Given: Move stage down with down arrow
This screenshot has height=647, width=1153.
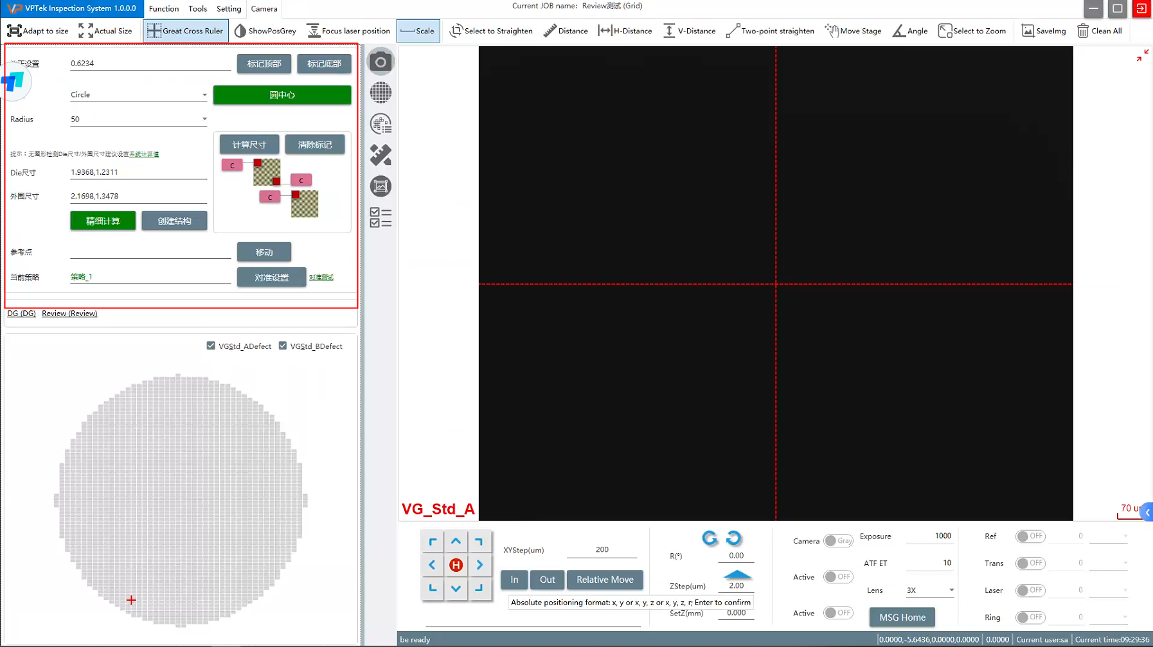Looking at the screenshot, I should [456, 588].
